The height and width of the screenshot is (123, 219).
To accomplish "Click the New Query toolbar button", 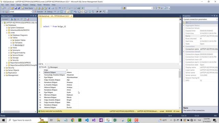I will tap(27, 8).
